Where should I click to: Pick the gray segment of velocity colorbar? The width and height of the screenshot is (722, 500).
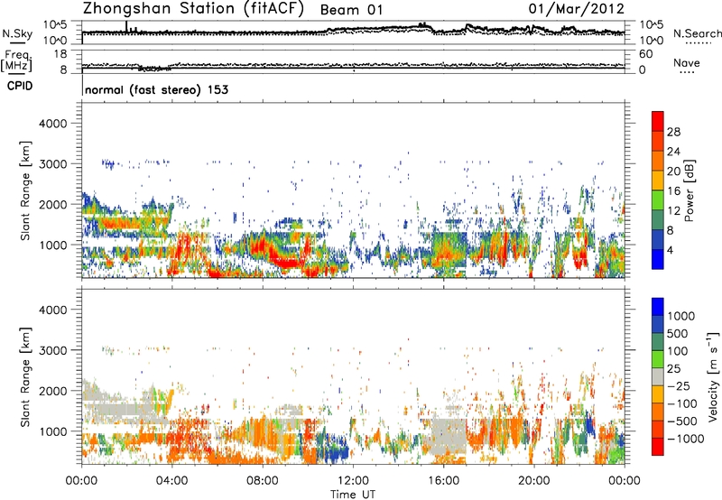click(658, 376)
